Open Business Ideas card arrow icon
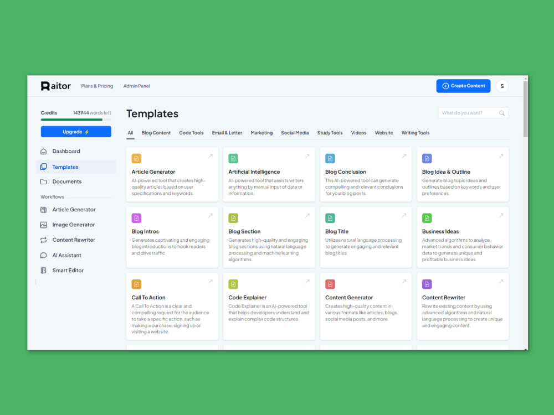Screen dimensions: 554x415 point(501,216)
